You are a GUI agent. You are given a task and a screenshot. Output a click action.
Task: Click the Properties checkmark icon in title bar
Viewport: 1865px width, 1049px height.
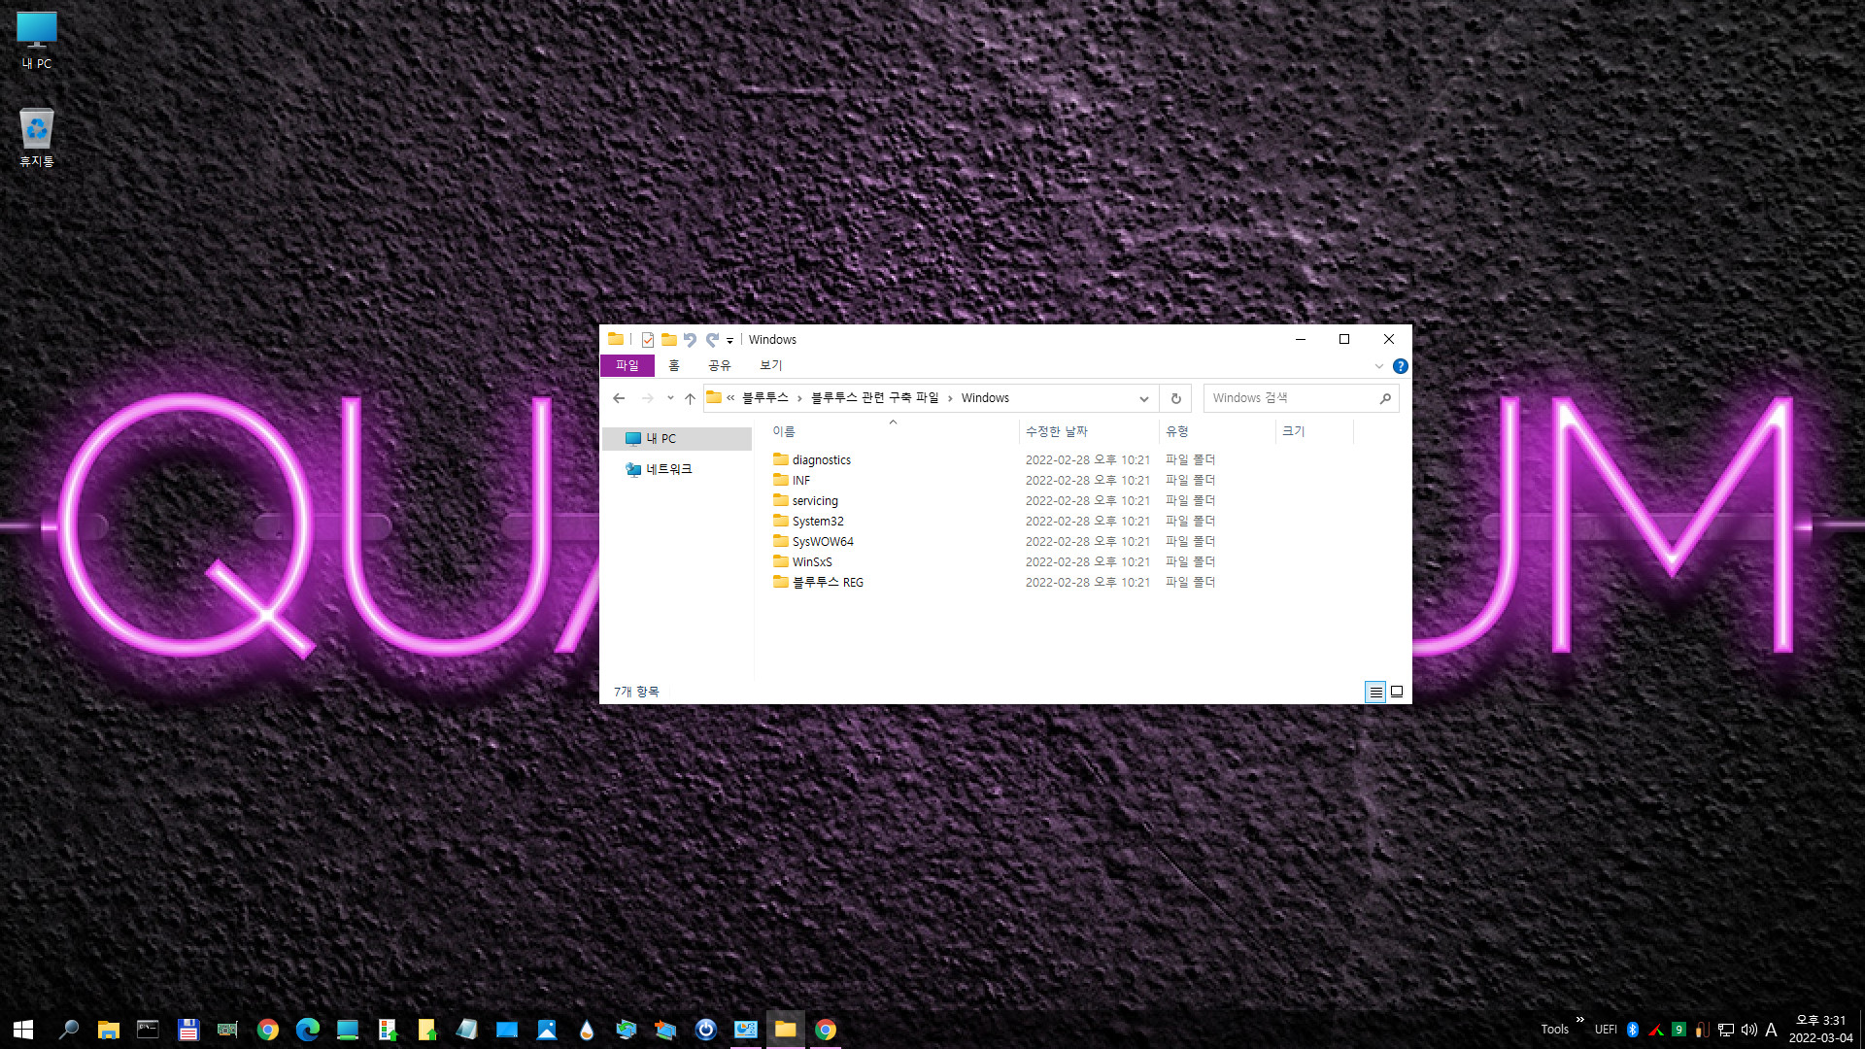(647, 340)
